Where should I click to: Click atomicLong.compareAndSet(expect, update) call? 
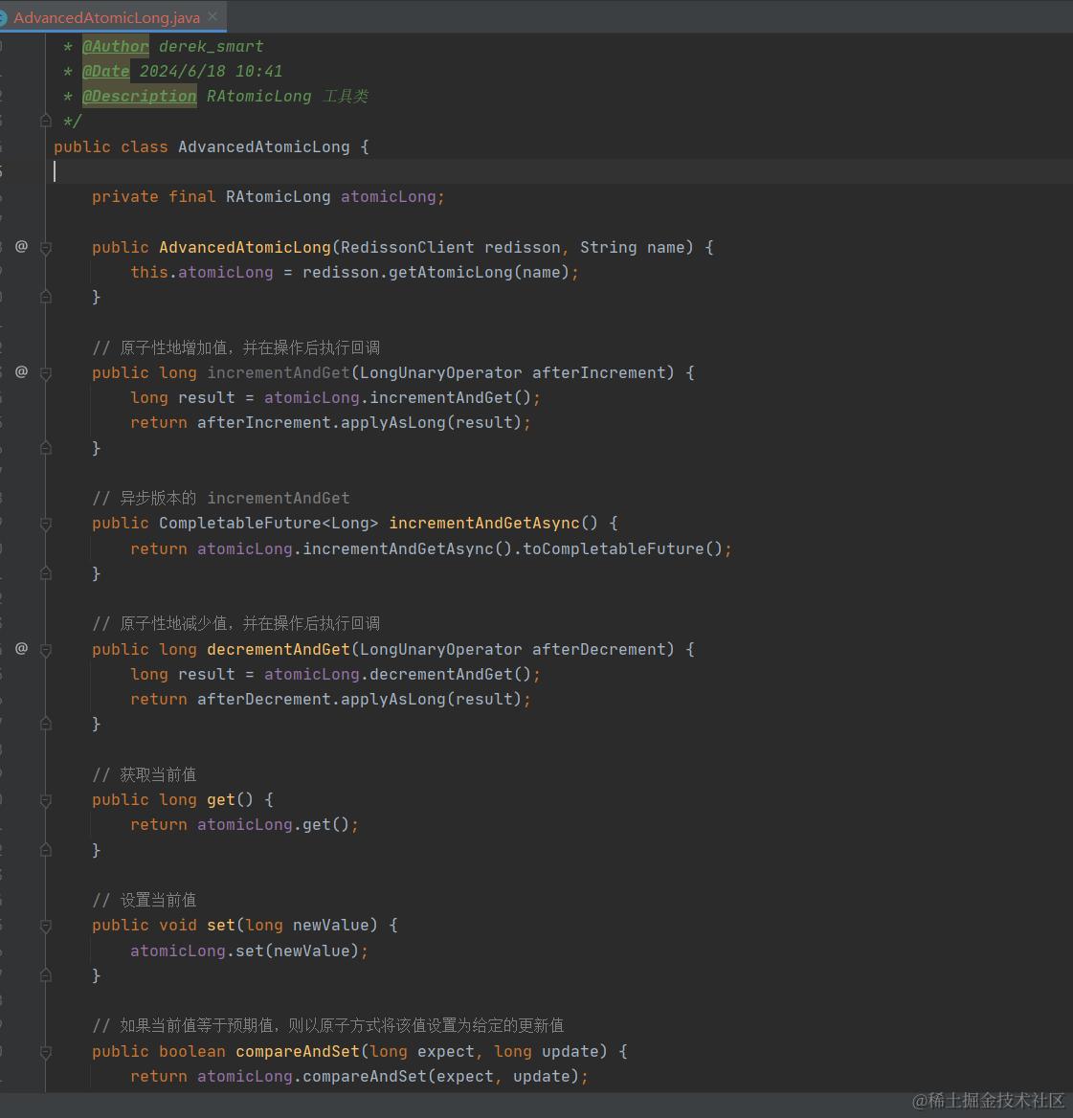pyautogui.click(x=388, y=1077)
